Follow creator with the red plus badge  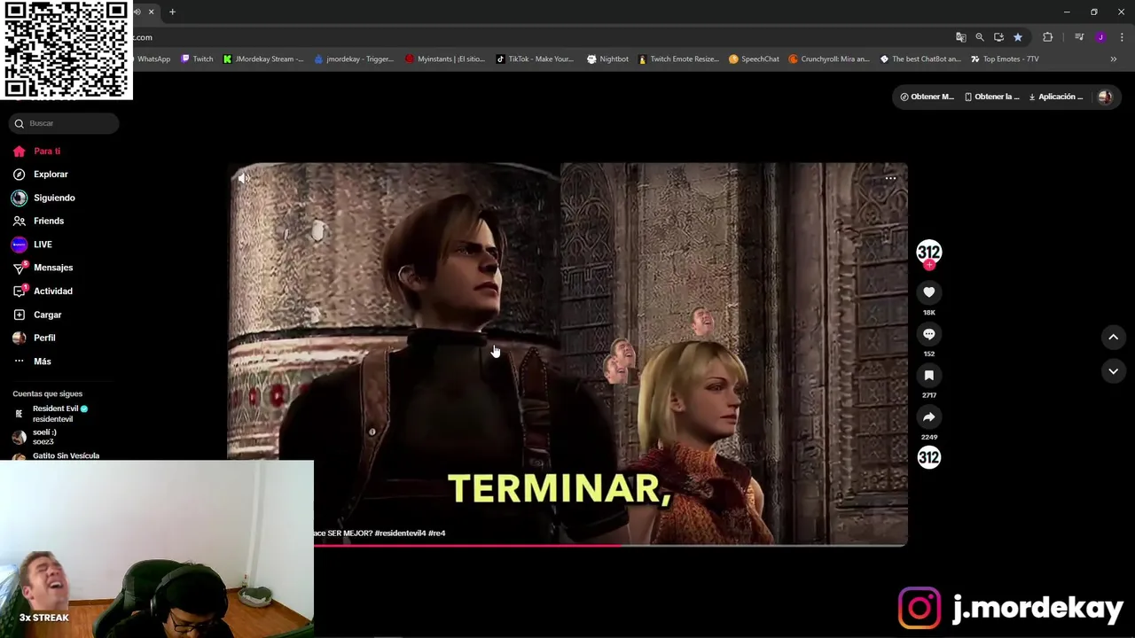(928, 265)
